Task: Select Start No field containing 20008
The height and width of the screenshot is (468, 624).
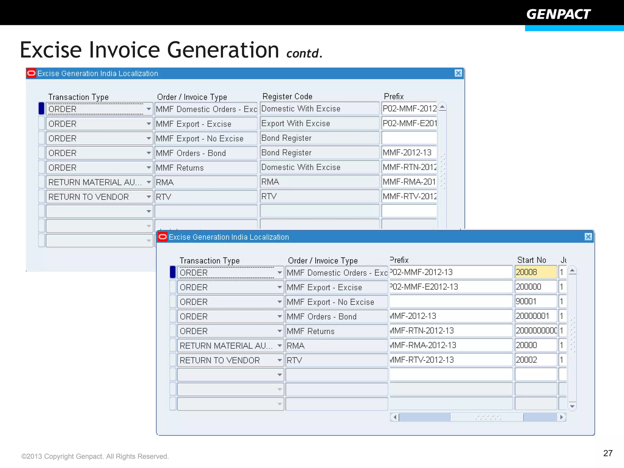Action: pos(536,272)
